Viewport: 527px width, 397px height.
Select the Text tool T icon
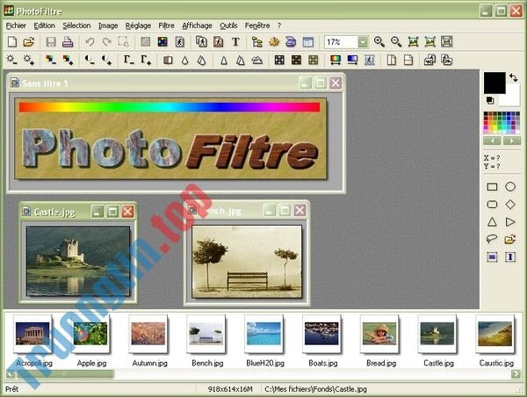click(235, 42)
